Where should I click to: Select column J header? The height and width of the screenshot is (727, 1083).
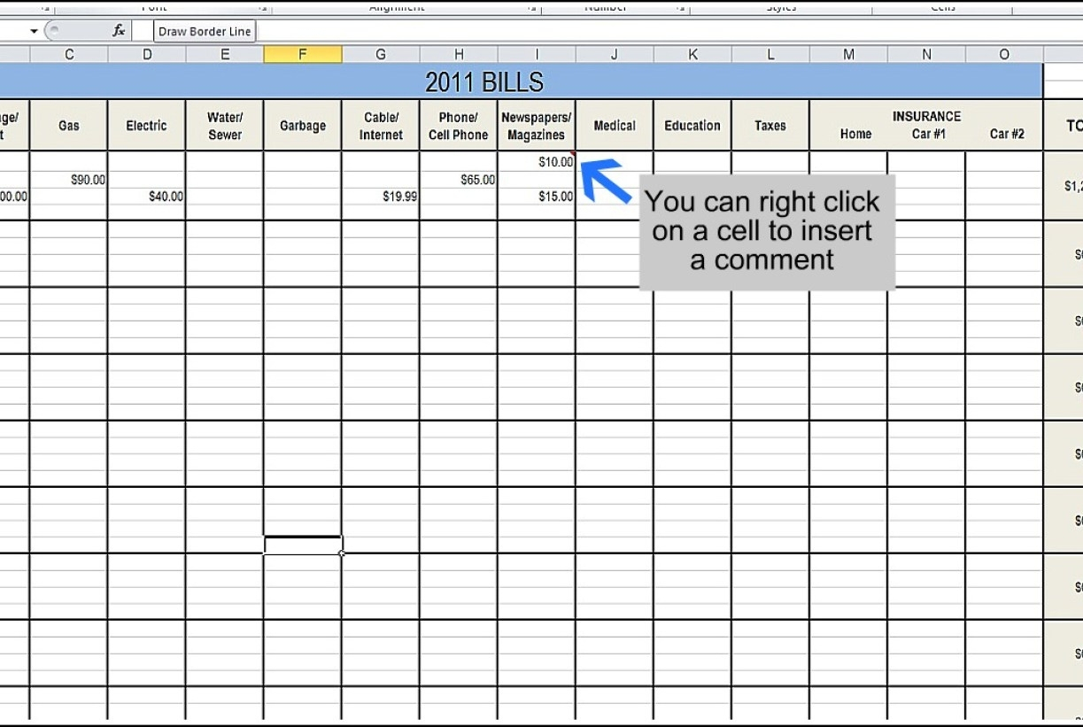pos(615,55)
